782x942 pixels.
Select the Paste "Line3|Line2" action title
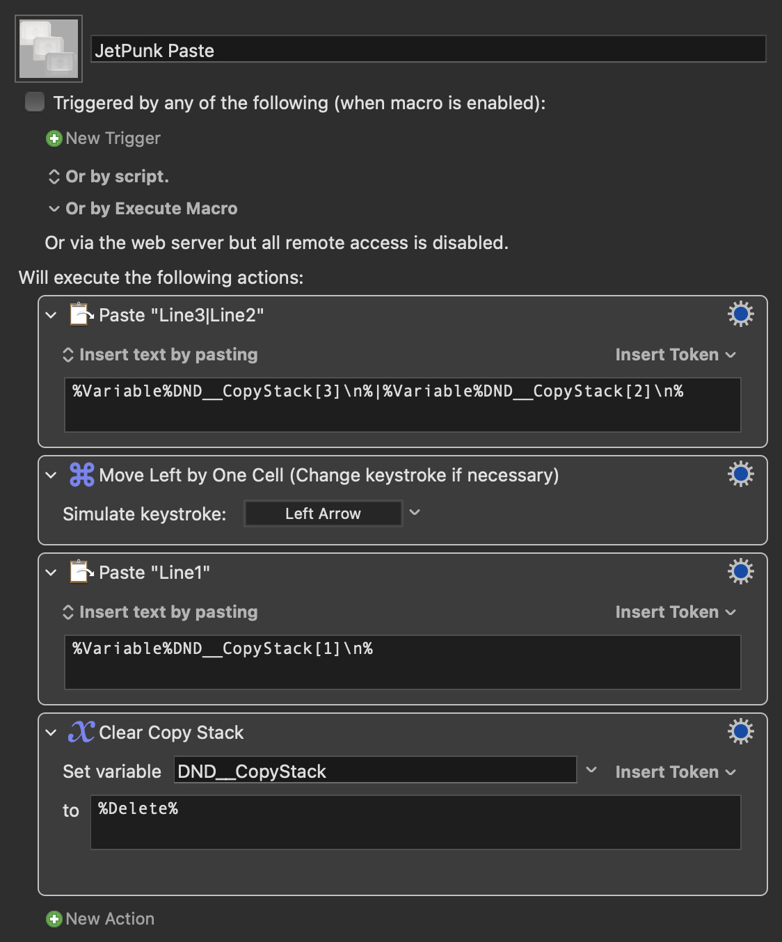(x=182, y=315)
